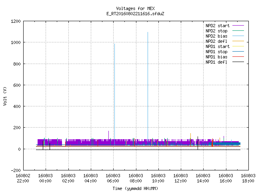Click the yellow NPD1 start legend line
This screenshot has width=256, height=192.
[238, 46]
